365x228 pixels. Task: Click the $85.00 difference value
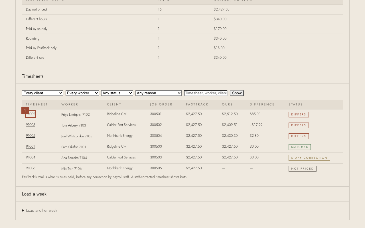(255, 114)
